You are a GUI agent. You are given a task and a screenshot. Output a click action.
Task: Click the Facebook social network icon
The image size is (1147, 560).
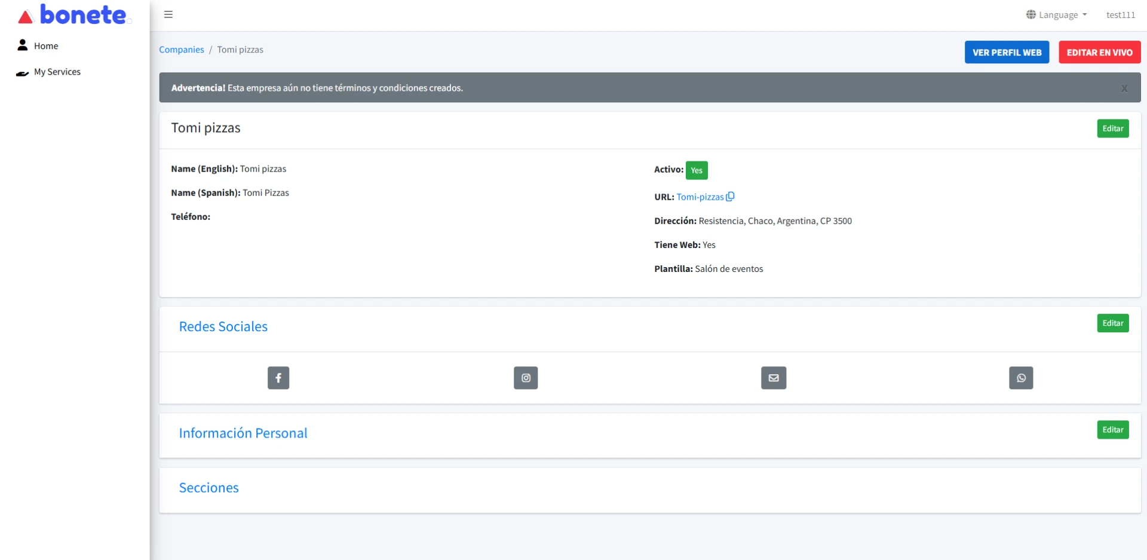[278, 378]
